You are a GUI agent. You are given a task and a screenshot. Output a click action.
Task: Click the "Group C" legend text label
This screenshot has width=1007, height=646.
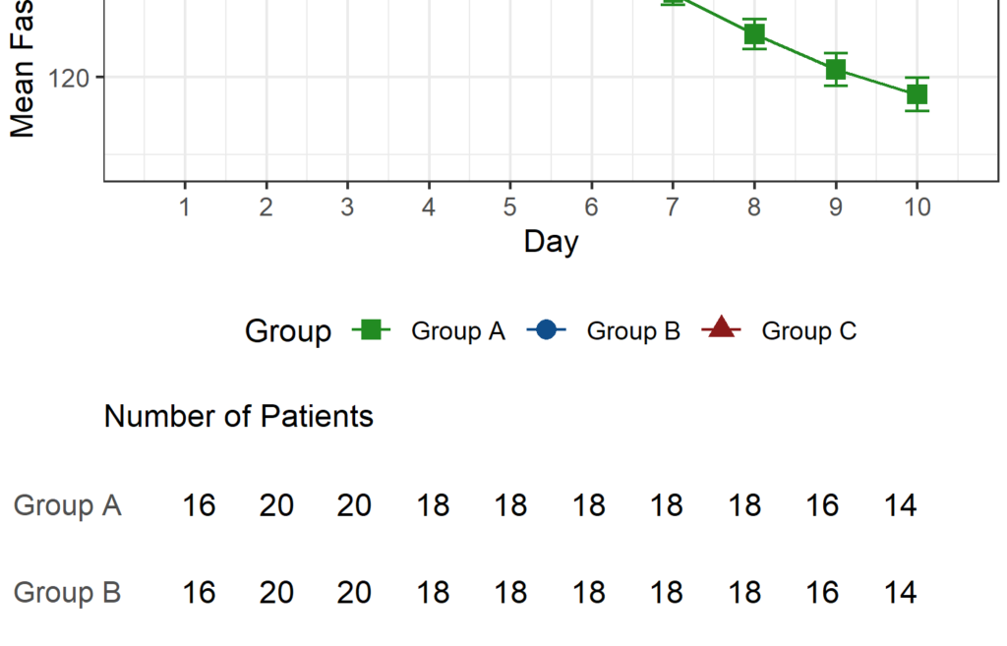pyautogui.click(x=808, y=331)
